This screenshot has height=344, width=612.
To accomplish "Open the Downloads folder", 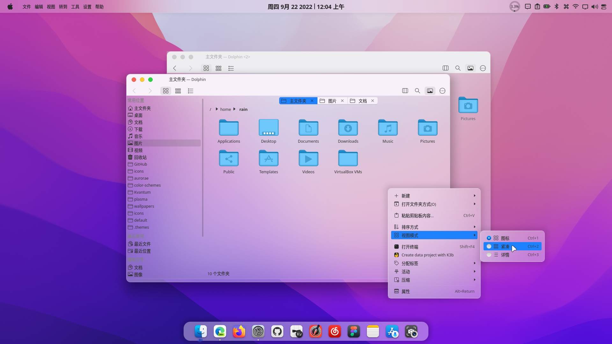I will 348,131.
